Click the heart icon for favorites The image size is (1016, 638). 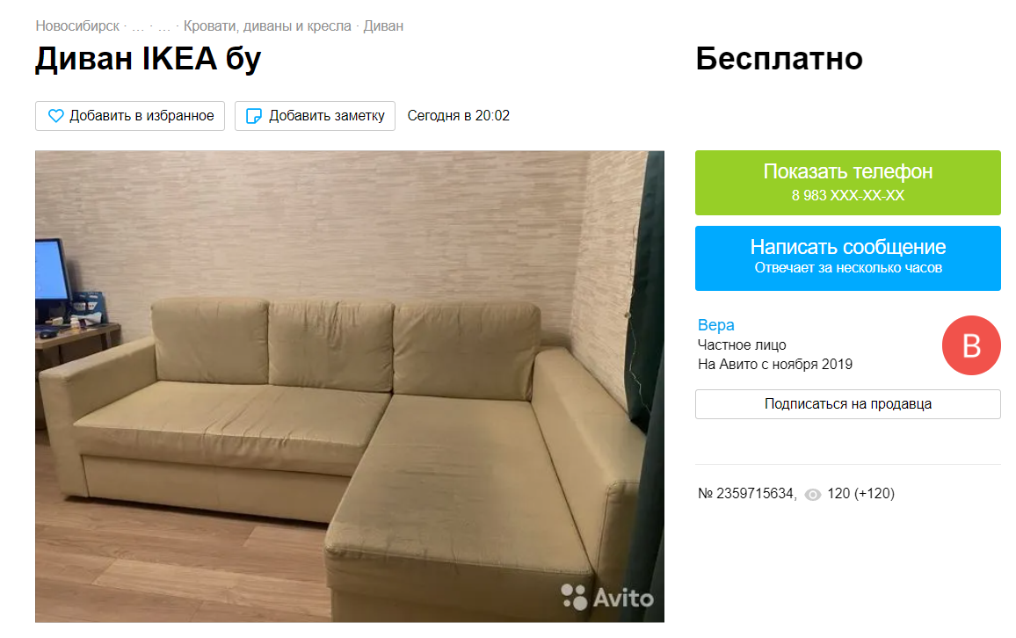pyautogui.click(x=55, y=116)
